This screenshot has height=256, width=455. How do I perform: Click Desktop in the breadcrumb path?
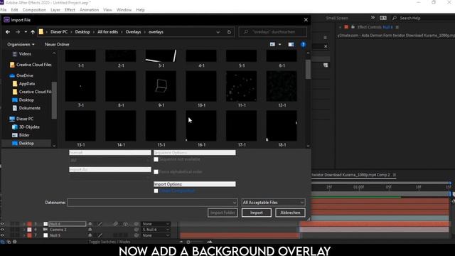(82, 32)
